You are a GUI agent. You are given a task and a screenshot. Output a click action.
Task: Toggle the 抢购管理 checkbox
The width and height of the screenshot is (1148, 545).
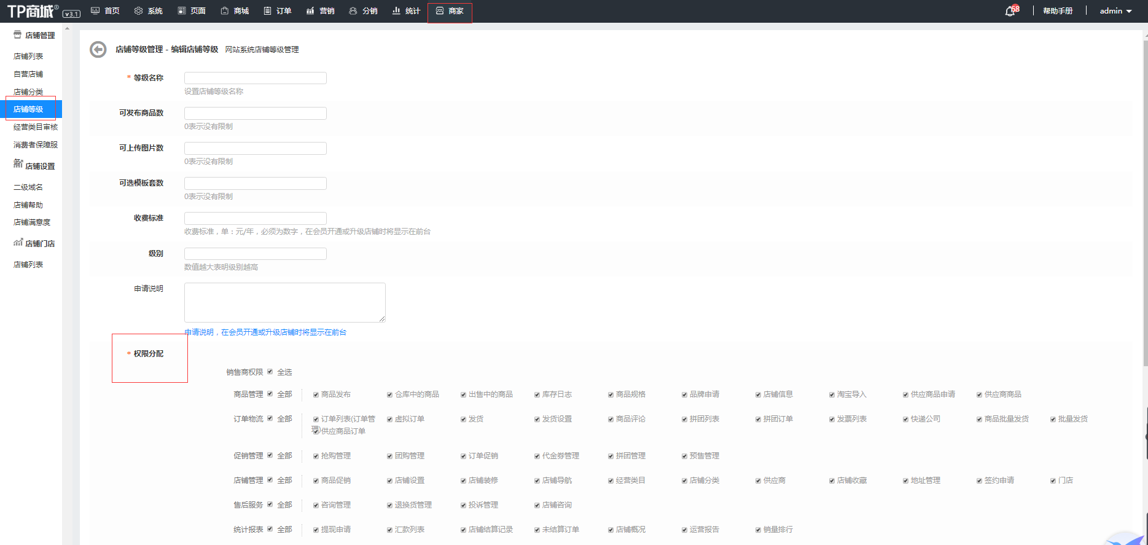(x=316, y=456)
